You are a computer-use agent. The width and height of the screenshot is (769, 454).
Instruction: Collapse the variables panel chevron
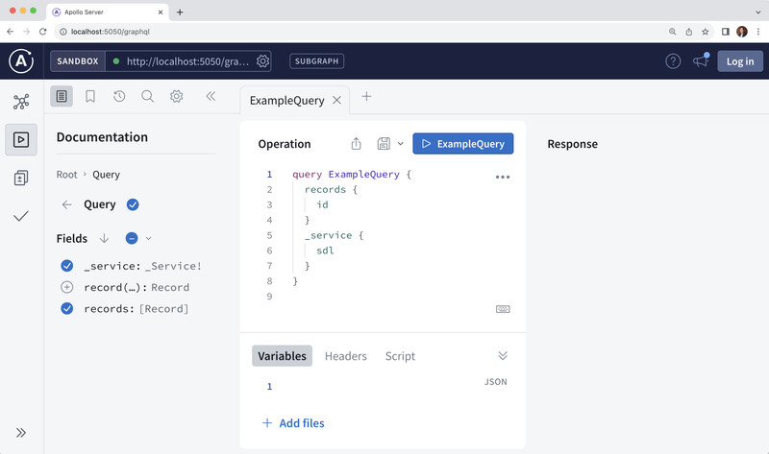[x=501, y=356]
